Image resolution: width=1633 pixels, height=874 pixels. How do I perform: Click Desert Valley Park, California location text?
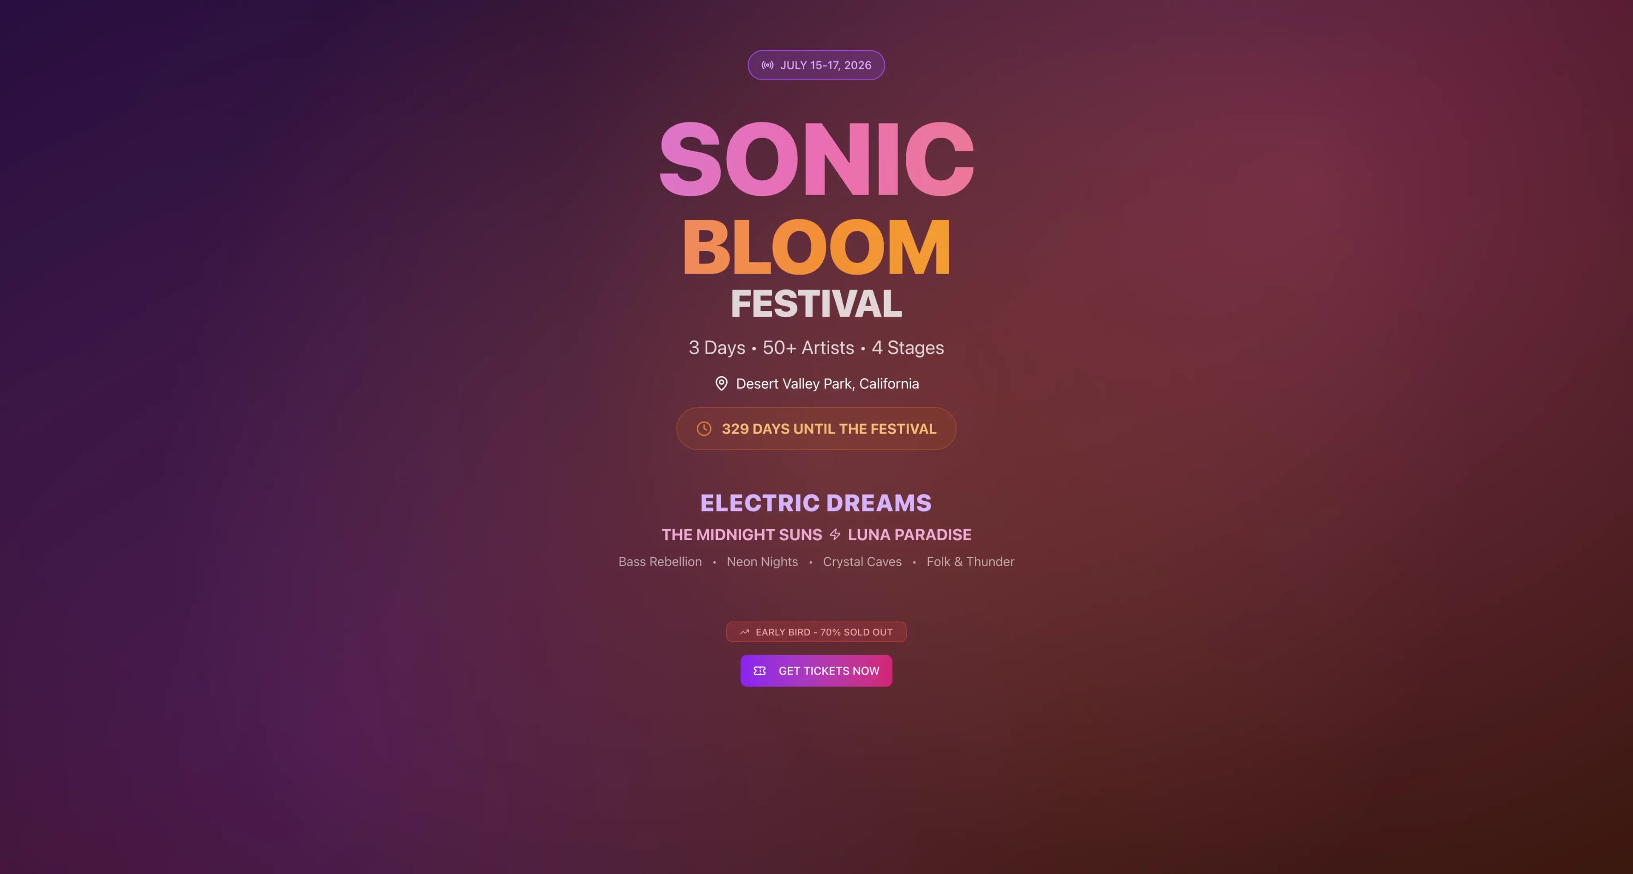pyautogui.click(x=827, y=383)
